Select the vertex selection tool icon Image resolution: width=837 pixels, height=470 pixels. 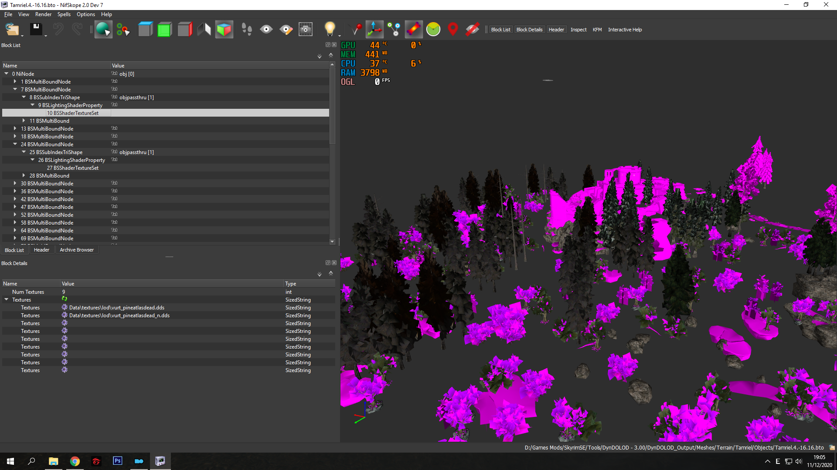[x=123, y=30]
